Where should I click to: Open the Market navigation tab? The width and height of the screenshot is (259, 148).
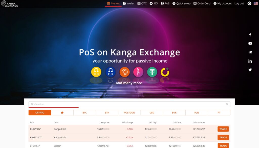pos(113,3)
